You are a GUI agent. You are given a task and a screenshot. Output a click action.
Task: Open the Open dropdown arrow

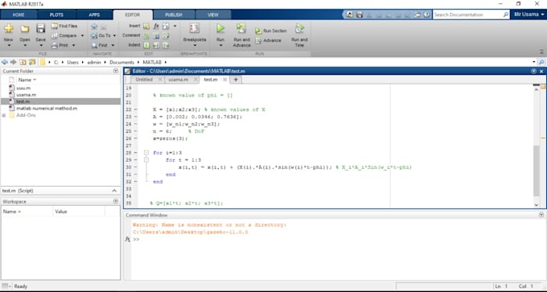coord(24,46)
